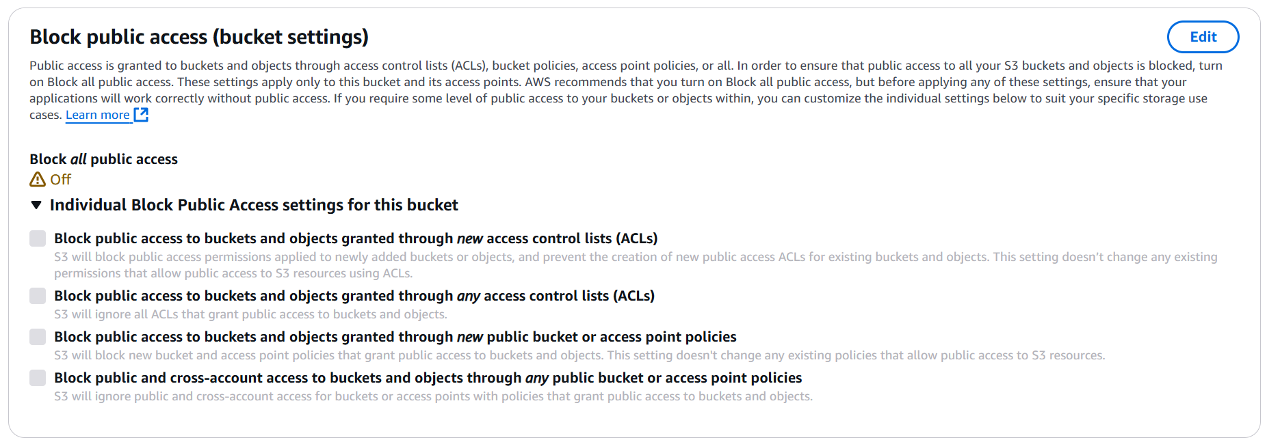Click the Edit button
Image resolution: width=1267 pixels, height=440 pixels.
(x=1202, y=37)
